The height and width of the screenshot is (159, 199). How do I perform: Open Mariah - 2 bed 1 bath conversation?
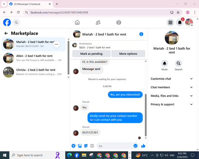pos(33,44)
